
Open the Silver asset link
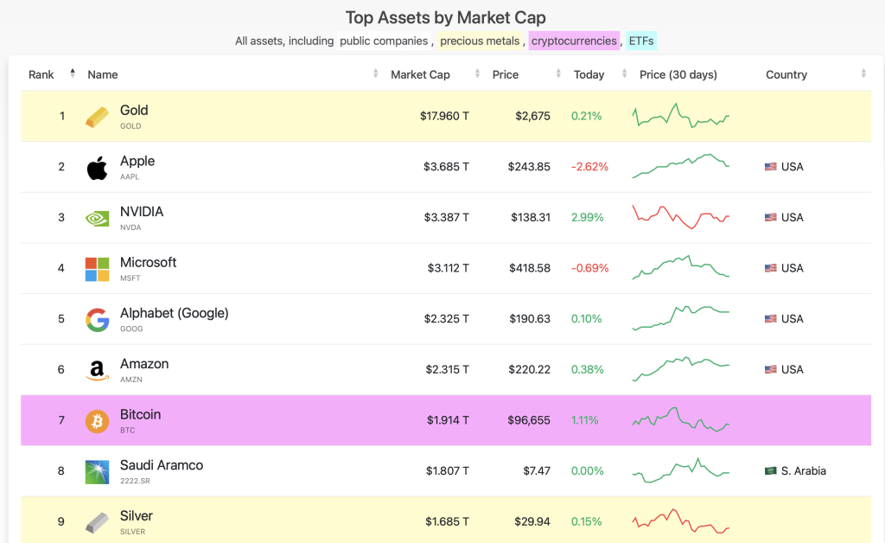click(136, 516)
